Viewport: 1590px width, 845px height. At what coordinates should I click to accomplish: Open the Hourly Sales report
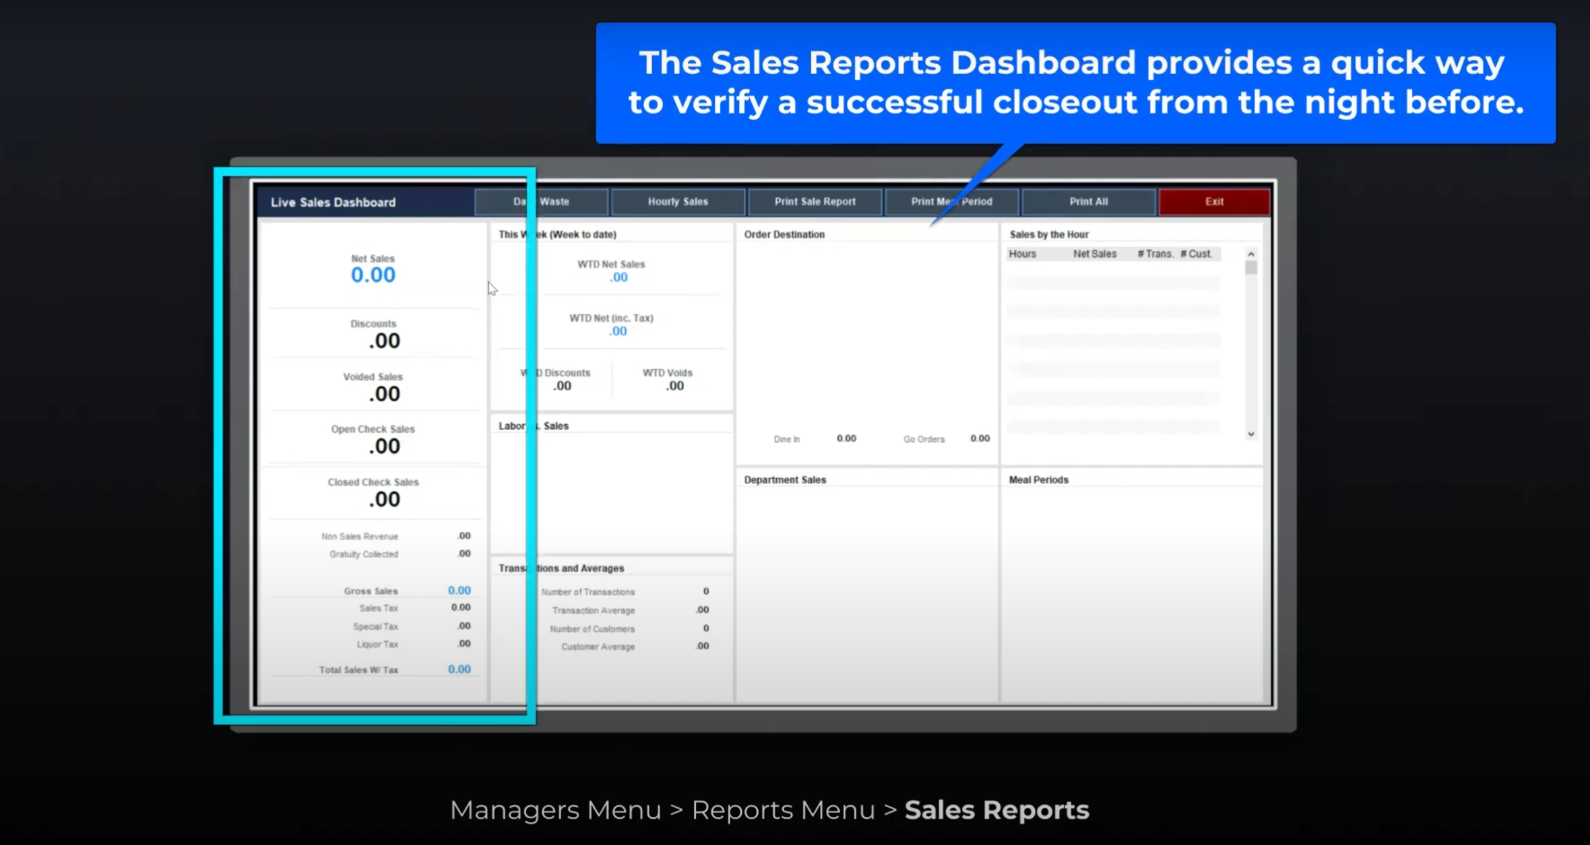677,201
